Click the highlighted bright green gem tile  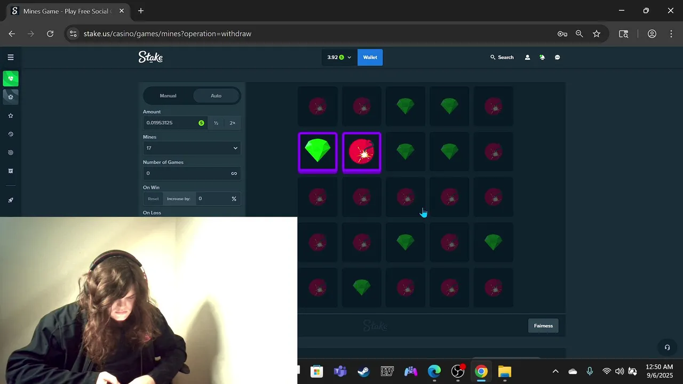pos(317,153)
